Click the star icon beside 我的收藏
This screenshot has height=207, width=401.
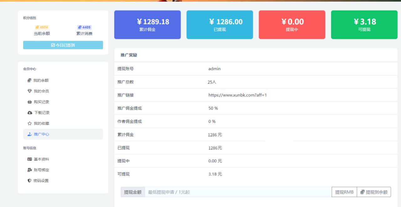29,124
